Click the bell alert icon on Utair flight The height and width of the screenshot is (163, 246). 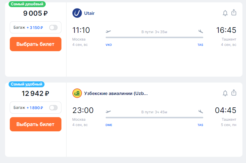pyautogui.click(x=225, y=13)
